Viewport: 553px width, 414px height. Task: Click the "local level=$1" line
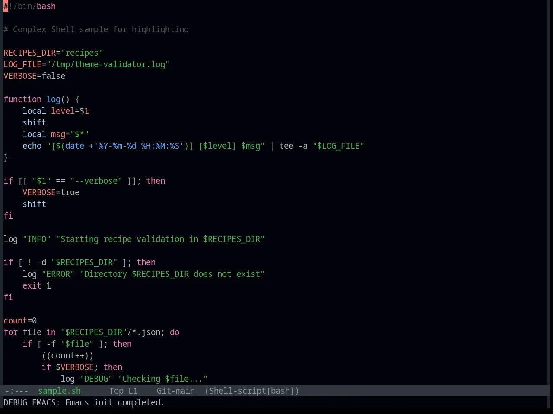56,111
